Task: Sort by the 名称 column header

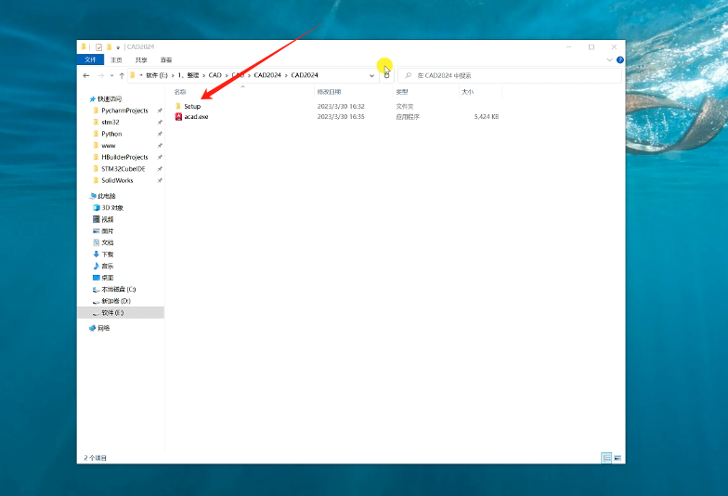Action: pyautogui.click(x=180, y=92)
